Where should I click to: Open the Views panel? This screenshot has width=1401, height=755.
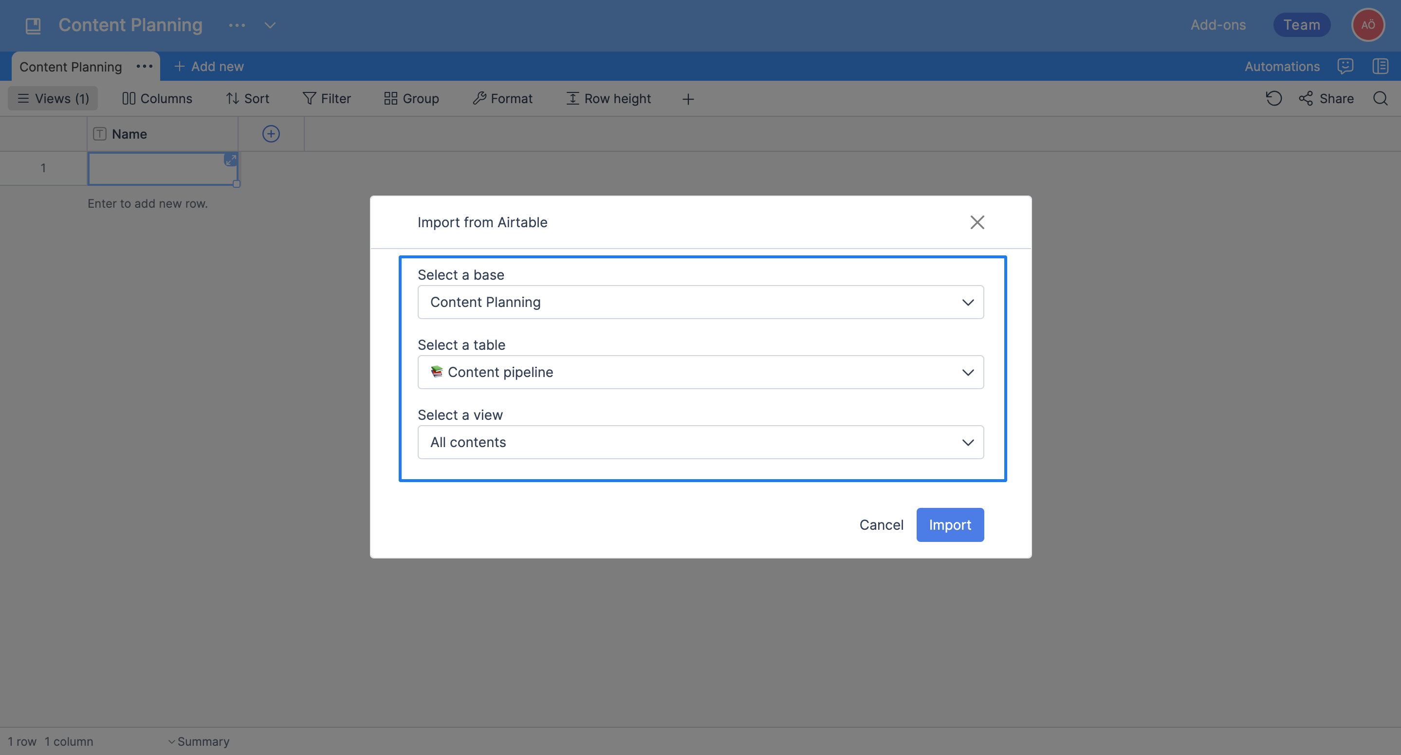pyautogui.click(x=52, y=98)
